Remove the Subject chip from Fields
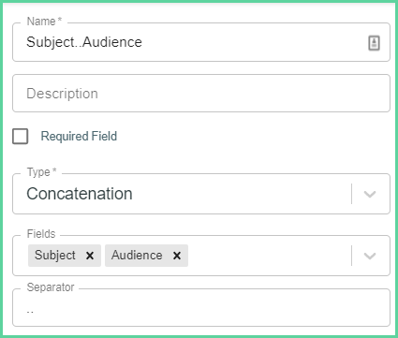Viewport: 398px width, 338px height. coord(90,256)
